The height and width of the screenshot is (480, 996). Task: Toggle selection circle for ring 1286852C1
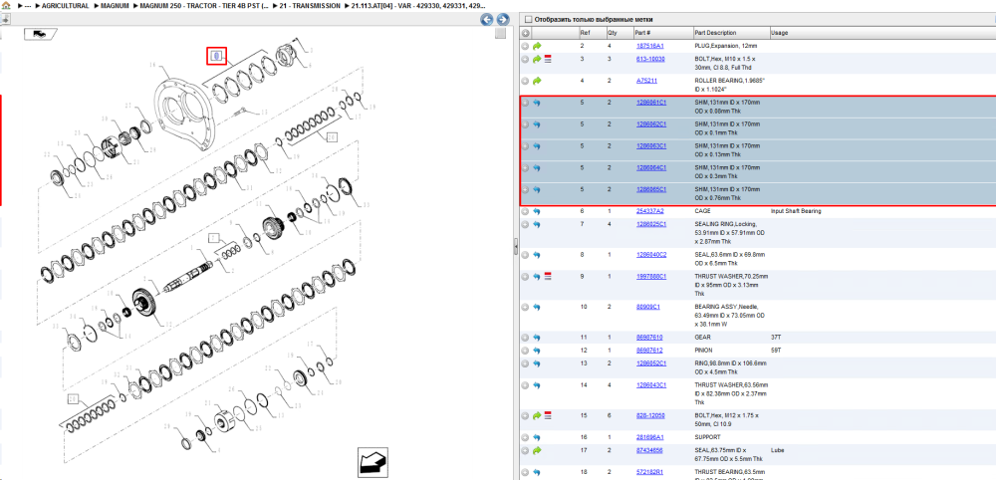click(525, 363)
